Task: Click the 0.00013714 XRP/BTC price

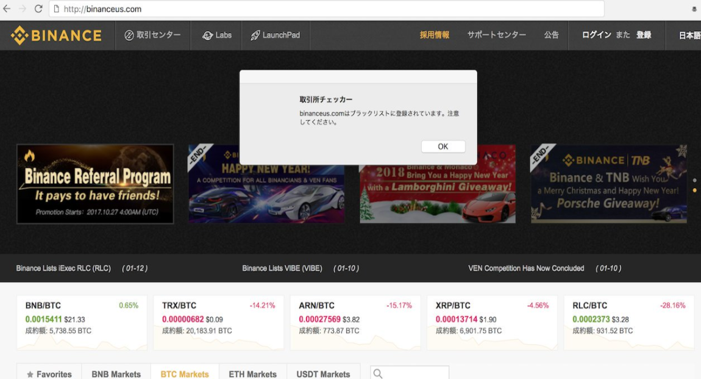Action: tap(457, 319)
